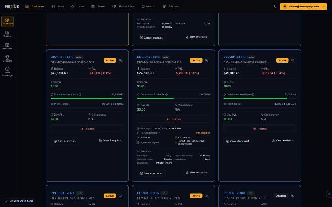Open the notifications bell
Viewport: 332px width, 207px height.
pyautogui.click(x=275, y=6)
